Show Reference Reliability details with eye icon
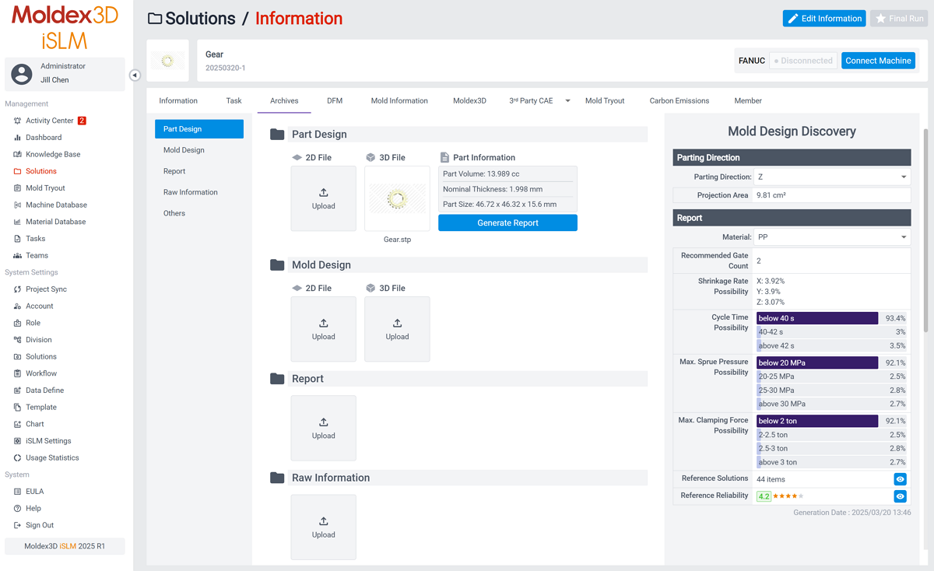 (x=900, y=496)
